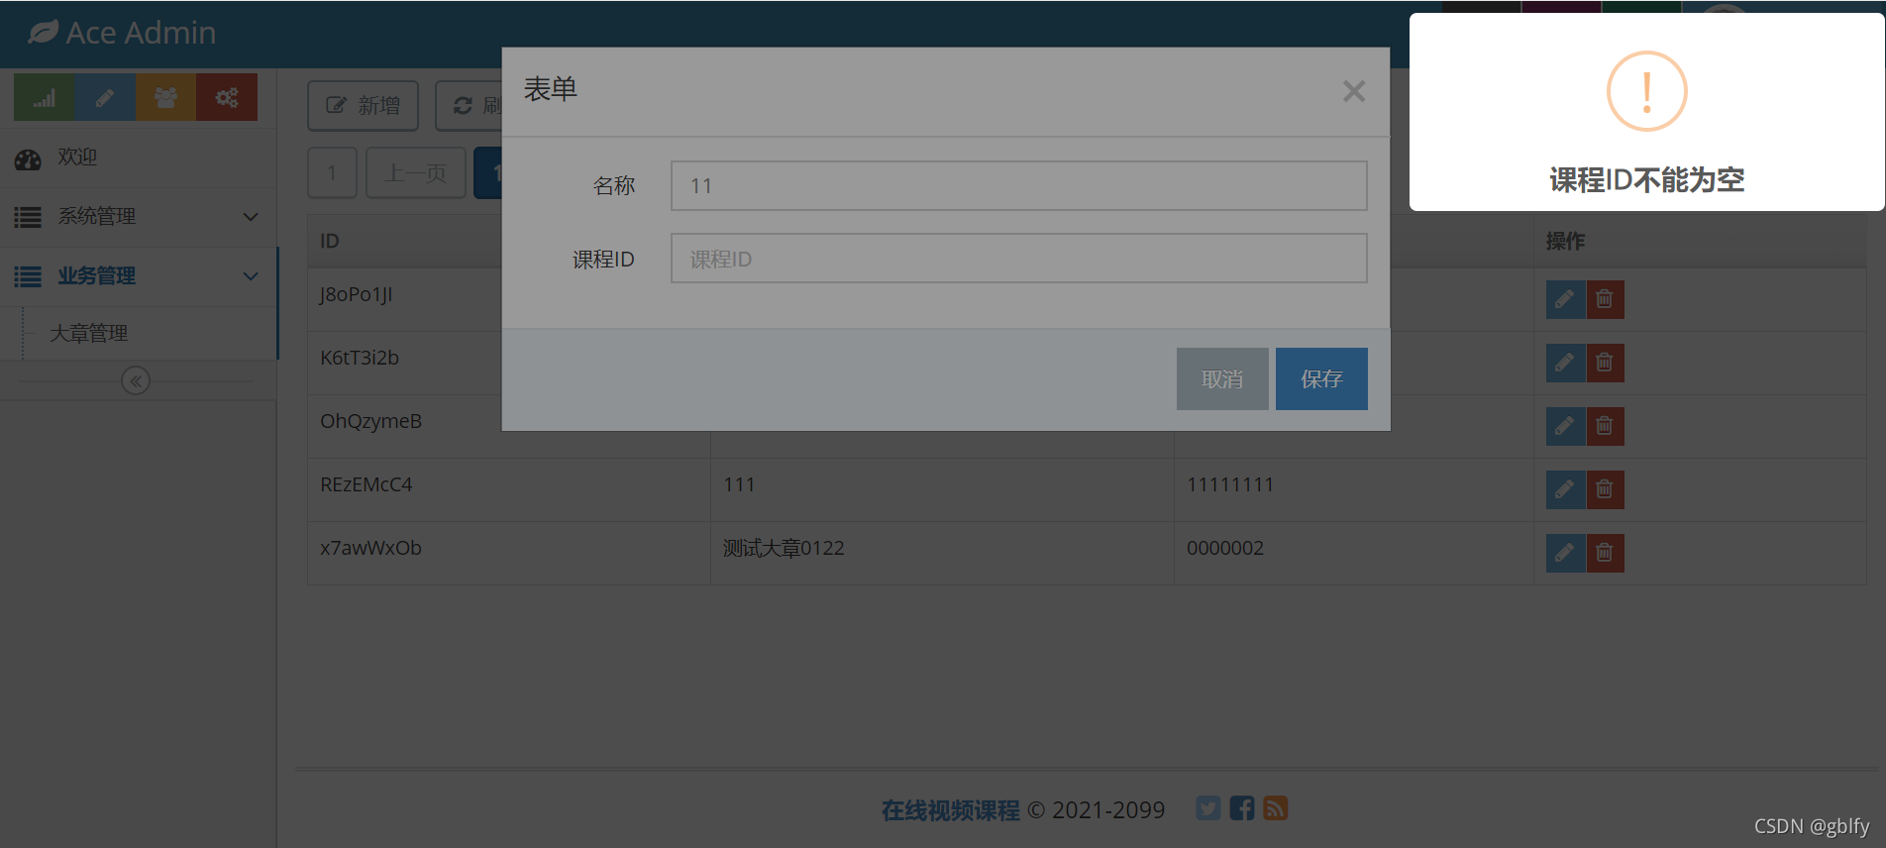Open the 欢迎 dashboard menu item
The image size is (1886, 848).
point(138,158)
